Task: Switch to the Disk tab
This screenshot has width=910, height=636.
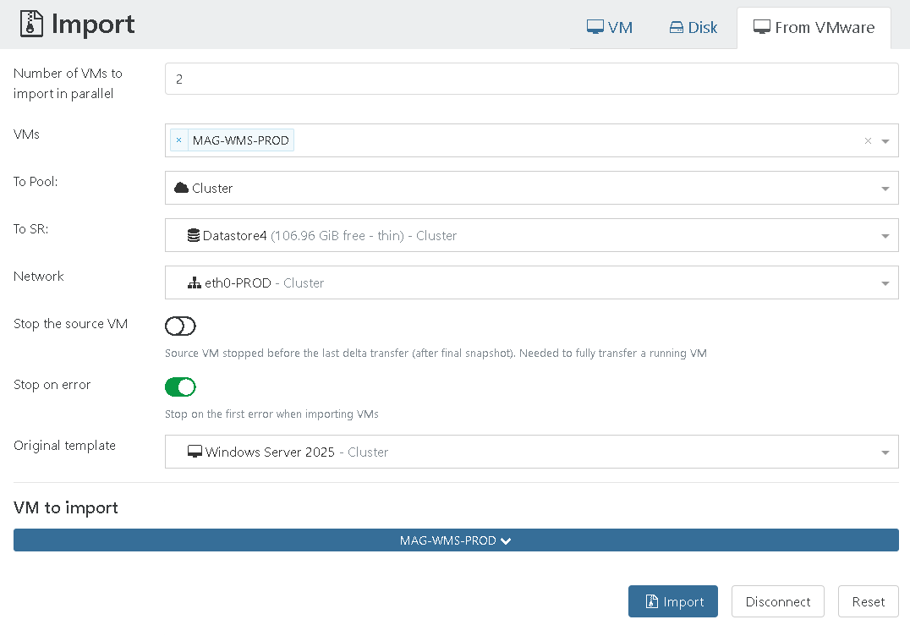Action: 693,28
